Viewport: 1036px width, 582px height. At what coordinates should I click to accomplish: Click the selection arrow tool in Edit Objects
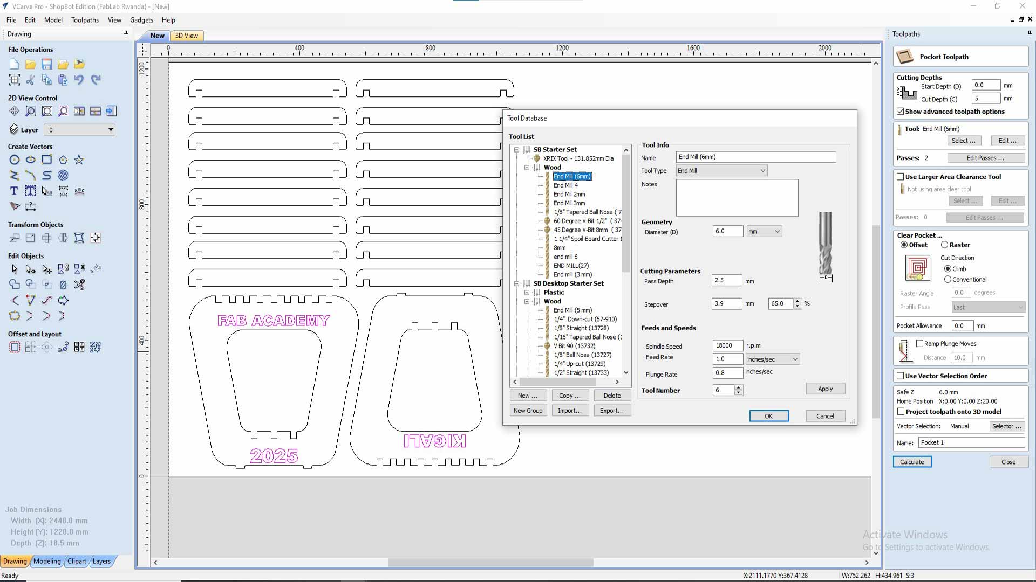tap(15, 268)
